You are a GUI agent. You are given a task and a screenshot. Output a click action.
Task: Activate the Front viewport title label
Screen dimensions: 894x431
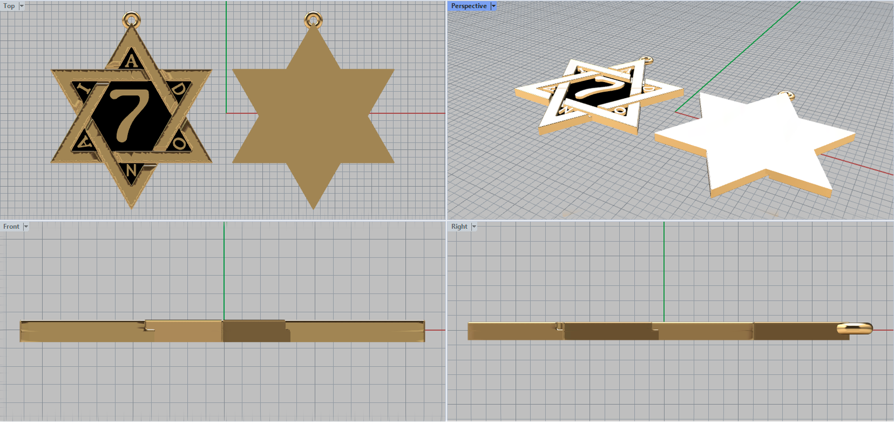point(11,227)
